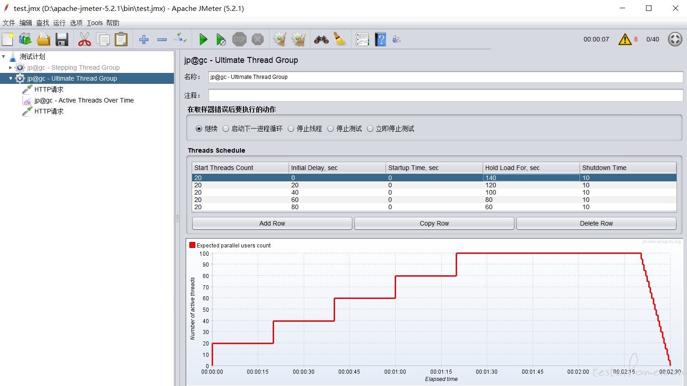Image resolution: width=687 pixels, height=386 pixels.
Task: Click the Shutdown Time column header
Action: (x=628, y=168)
